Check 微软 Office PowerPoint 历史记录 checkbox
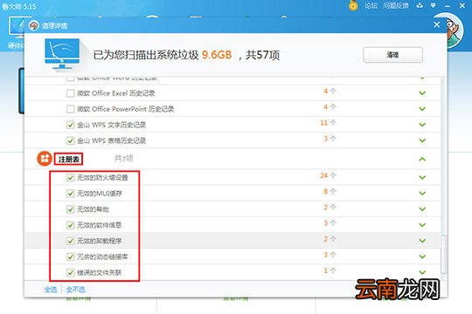This screenshot has height=314, width=472. [x=70, y=109]
